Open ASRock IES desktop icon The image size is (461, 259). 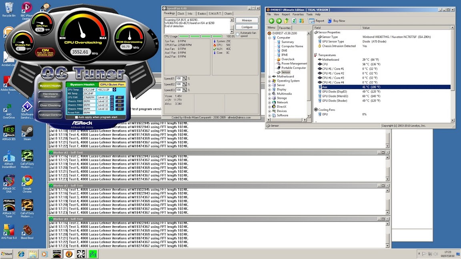click(9, 133)
